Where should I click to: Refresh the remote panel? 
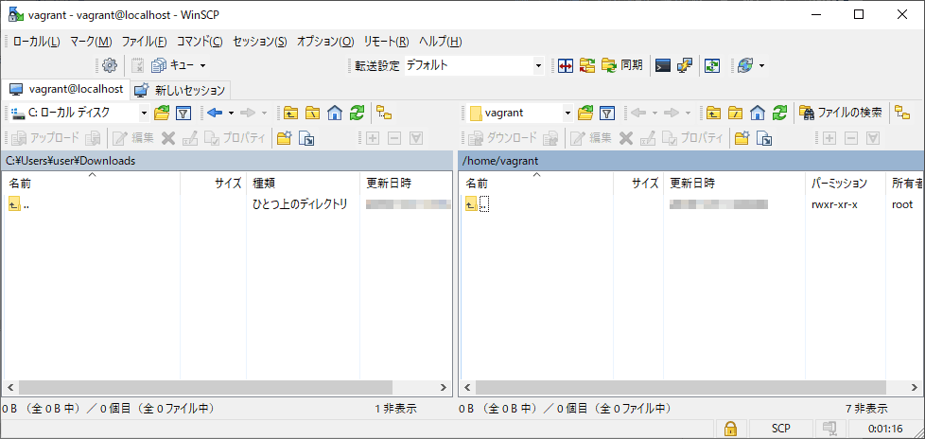pyautogui.click(x=780, y=112)
